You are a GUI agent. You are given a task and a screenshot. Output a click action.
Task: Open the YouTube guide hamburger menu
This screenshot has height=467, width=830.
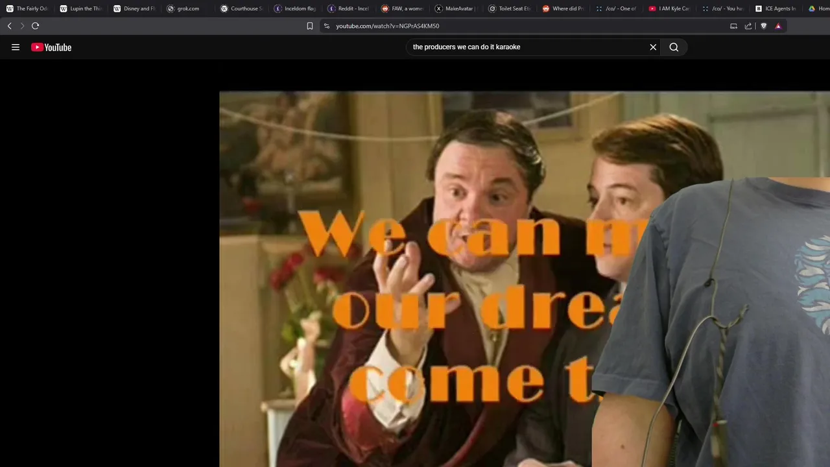(x=16, y=47)
